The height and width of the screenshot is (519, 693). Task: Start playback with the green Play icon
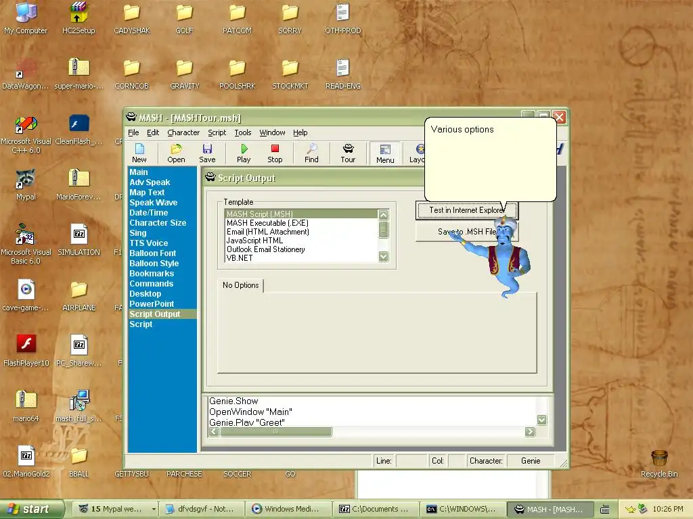tap(244, 153)
